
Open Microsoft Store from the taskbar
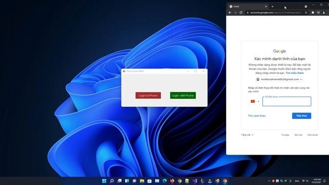(x=150, y=181)
